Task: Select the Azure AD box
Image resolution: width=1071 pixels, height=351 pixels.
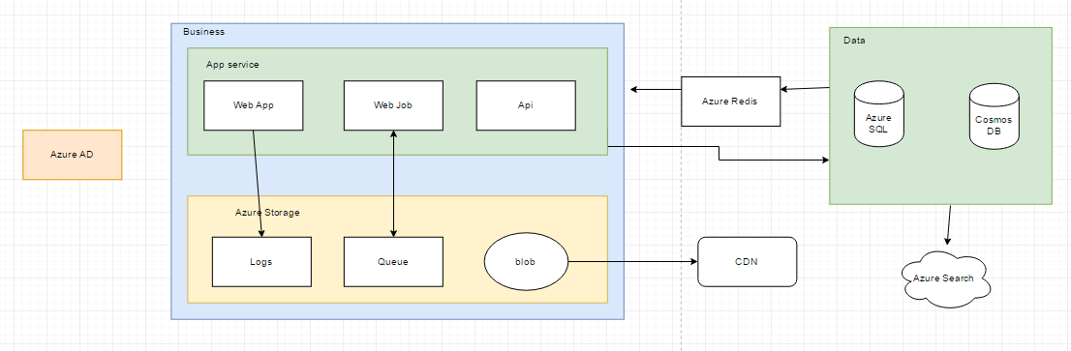Action: pyautogui.click(x=73, y=155)
